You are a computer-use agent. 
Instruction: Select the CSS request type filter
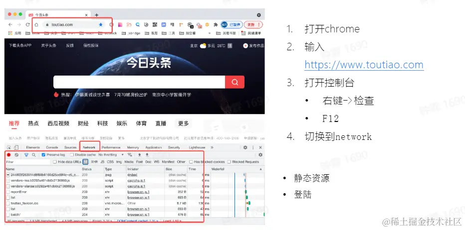pyautogui.click(x=110, y=162)
